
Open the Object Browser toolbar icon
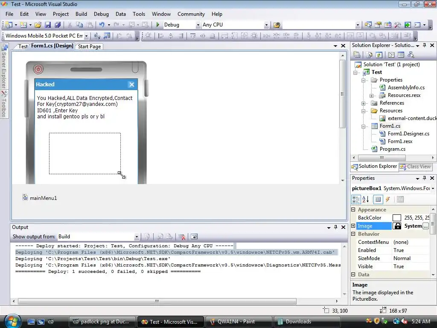coord(387,25)
